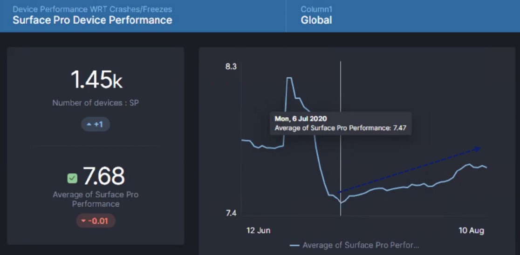Click the +1 up-arrow change badge
The height and width of the screenshot is (255, 520).
95,124
